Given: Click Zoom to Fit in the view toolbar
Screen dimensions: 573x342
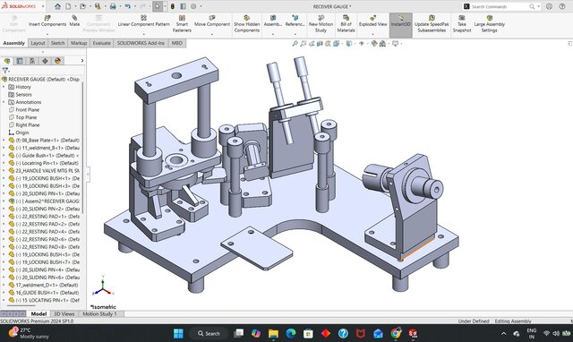Looking at the screenshot, I should point(295,44).
